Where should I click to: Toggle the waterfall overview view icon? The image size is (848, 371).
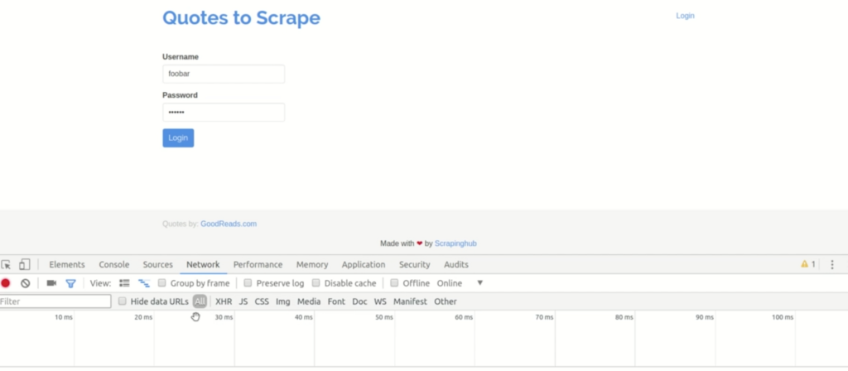click(144, 283)
